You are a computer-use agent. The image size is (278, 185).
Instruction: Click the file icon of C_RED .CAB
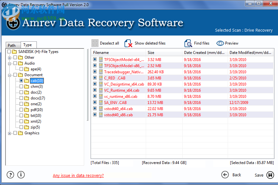[x=101, y=78]
